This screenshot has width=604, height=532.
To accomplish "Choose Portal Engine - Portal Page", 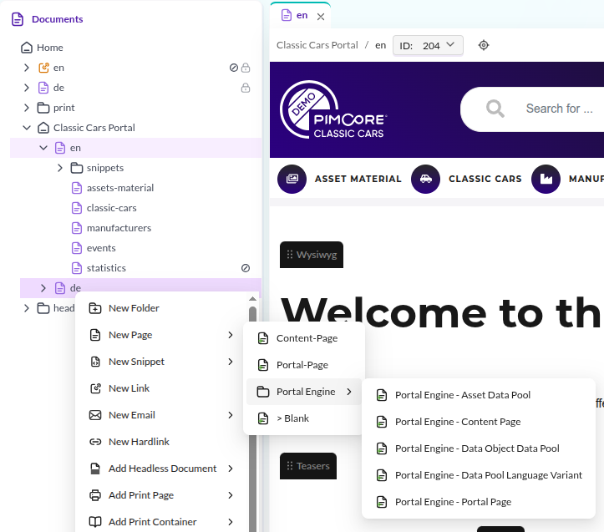I will 479,502.
